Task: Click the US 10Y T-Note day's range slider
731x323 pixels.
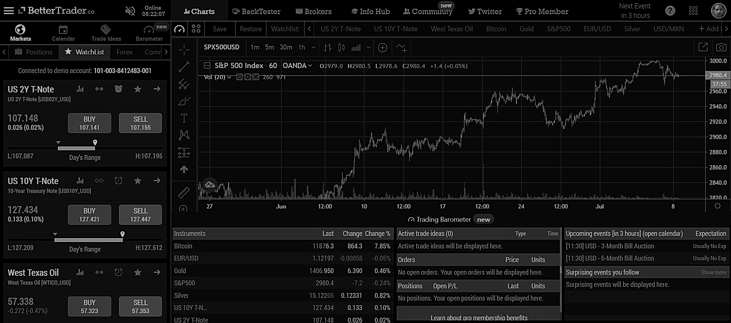Action: 85,240
